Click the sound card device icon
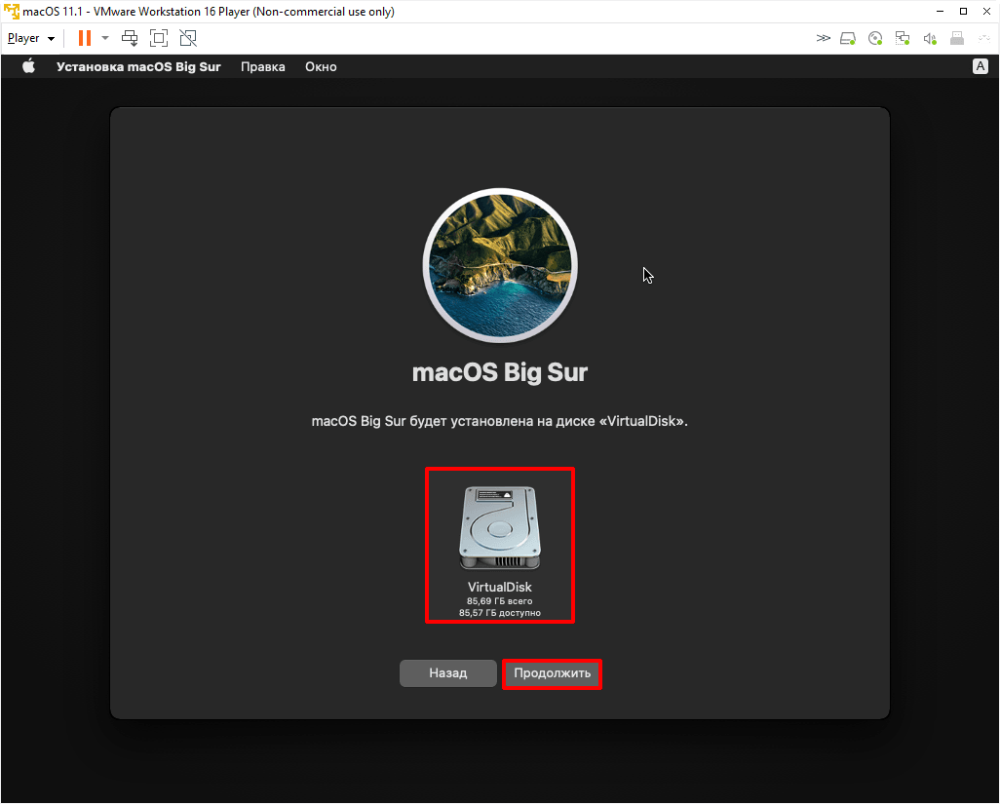 [930, 39]
